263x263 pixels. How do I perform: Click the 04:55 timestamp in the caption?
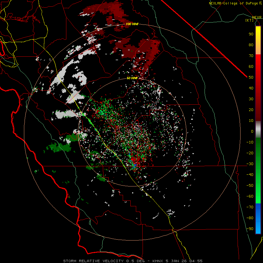pos(196,261)
